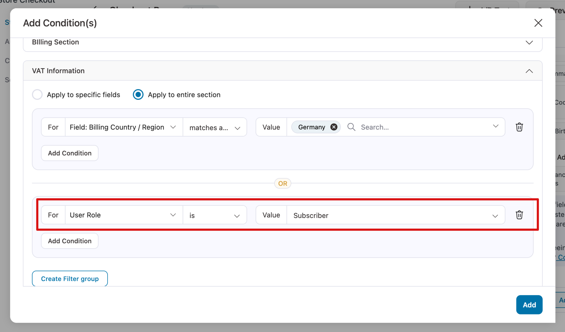Open the 'is' operator dropdown

coord(237,216)
